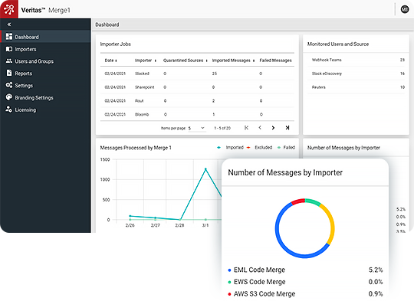Sort by Quarantined Sources column

click(185, 61)
